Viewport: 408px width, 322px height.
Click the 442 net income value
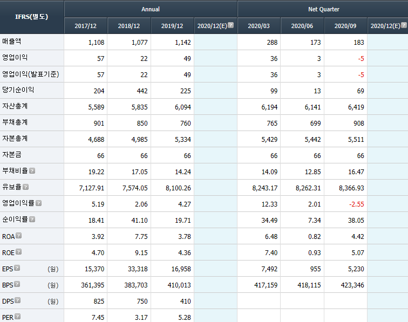(x=142, y=91)
